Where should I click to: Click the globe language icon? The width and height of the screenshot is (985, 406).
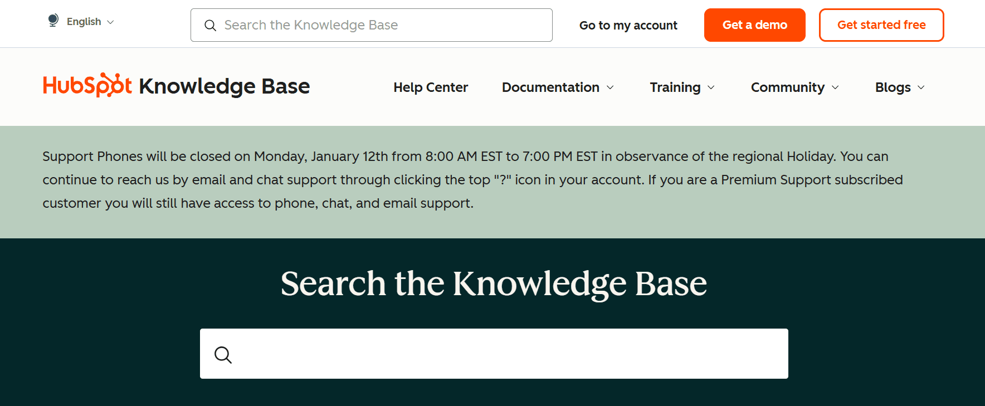click(x=53, y=20)
